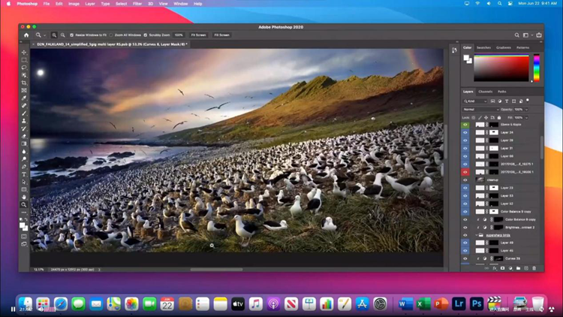Screen dimensions: 563x317
Task: Select the Hand tool
Action: point(24,197)
